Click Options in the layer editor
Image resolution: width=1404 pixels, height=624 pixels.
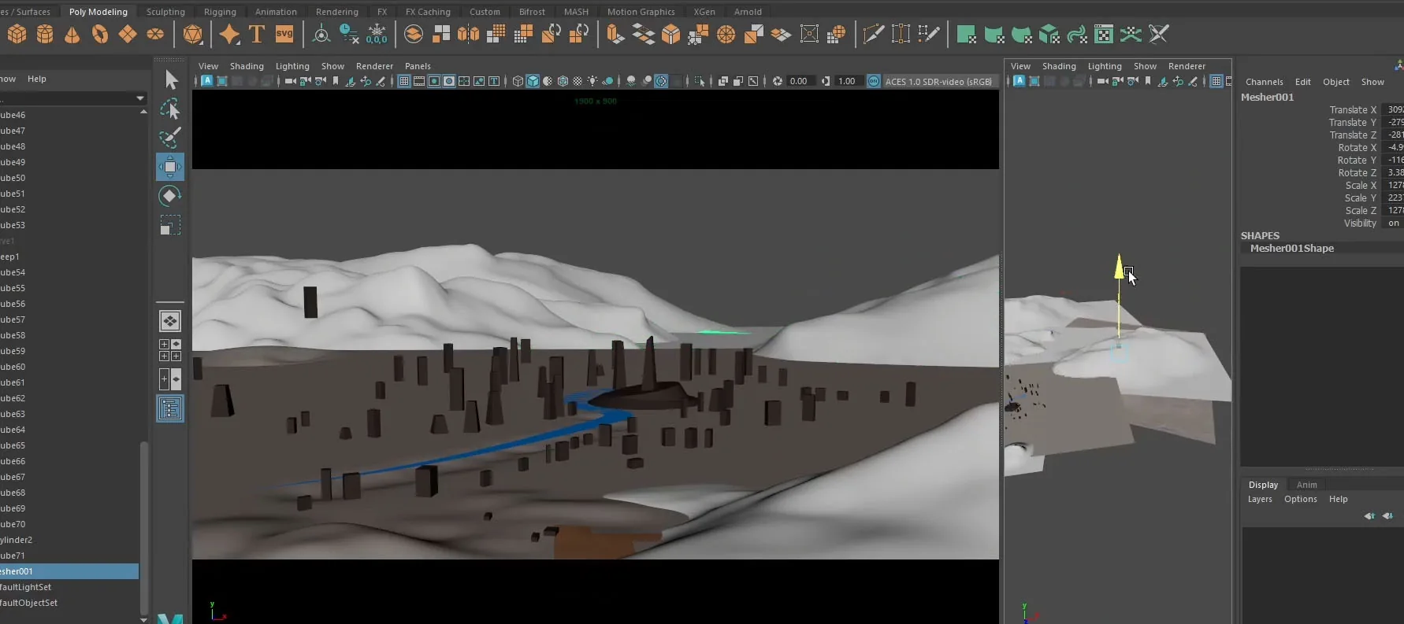pyautogui.click(x=1300, y=499)
